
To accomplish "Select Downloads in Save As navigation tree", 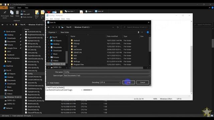I will (57, 51).
